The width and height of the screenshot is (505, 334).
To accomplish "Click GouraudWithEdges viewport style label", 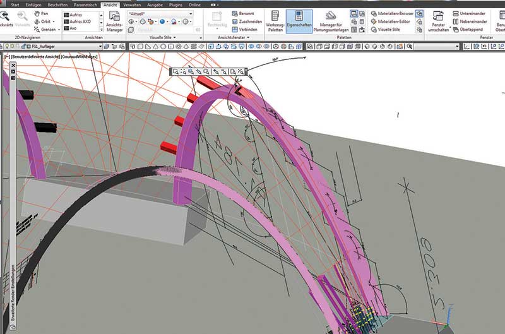I will click(x=78, y=56).
